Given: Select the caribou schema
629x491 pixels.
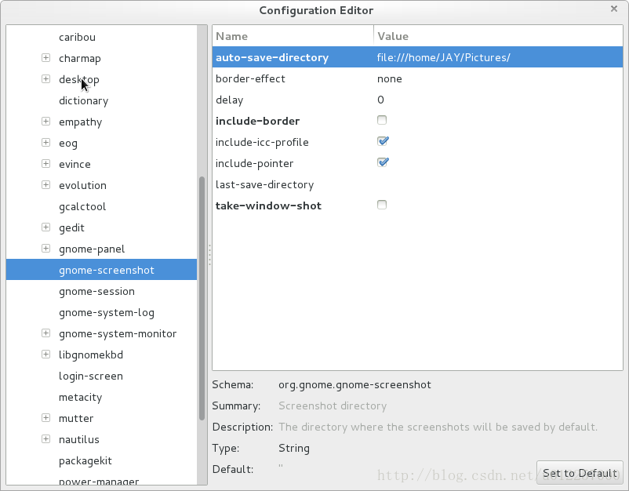Looking at the screenshot, I should pos(77,38).
